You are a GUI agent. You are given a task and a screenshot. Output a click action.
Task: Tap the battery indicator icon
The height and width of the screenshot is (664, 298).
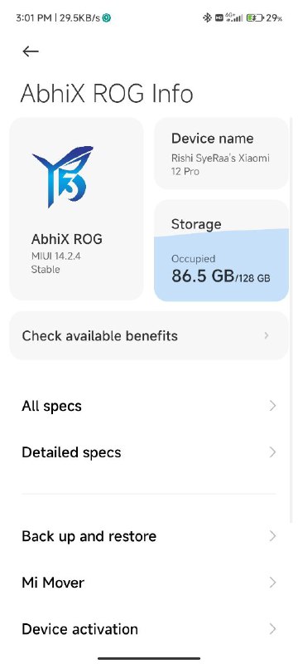click(x=255, y=17)
